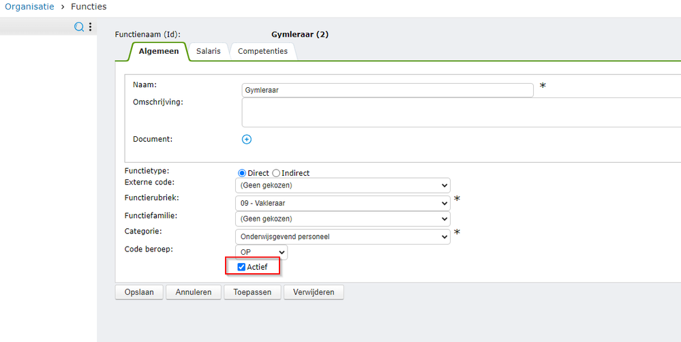Expand the Functierubriek dropdown

pos(342,203)
